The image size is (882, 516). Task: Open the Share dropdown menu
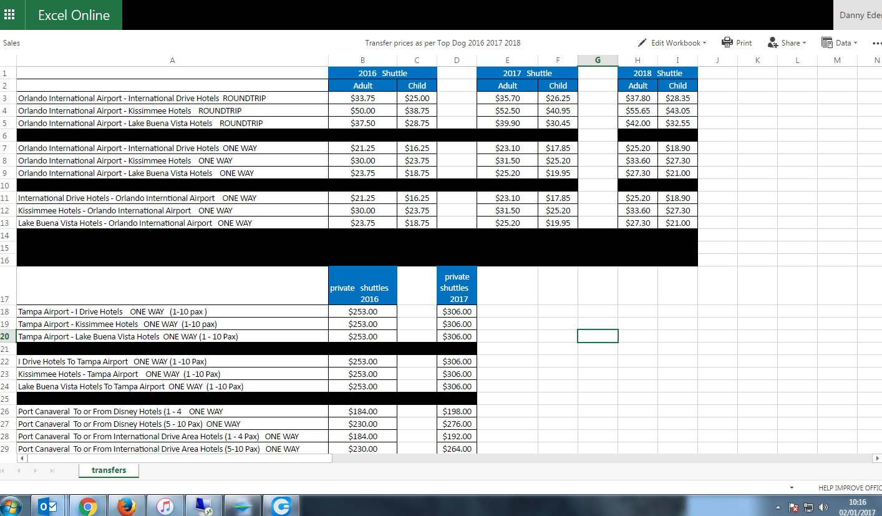click(787, 43)
